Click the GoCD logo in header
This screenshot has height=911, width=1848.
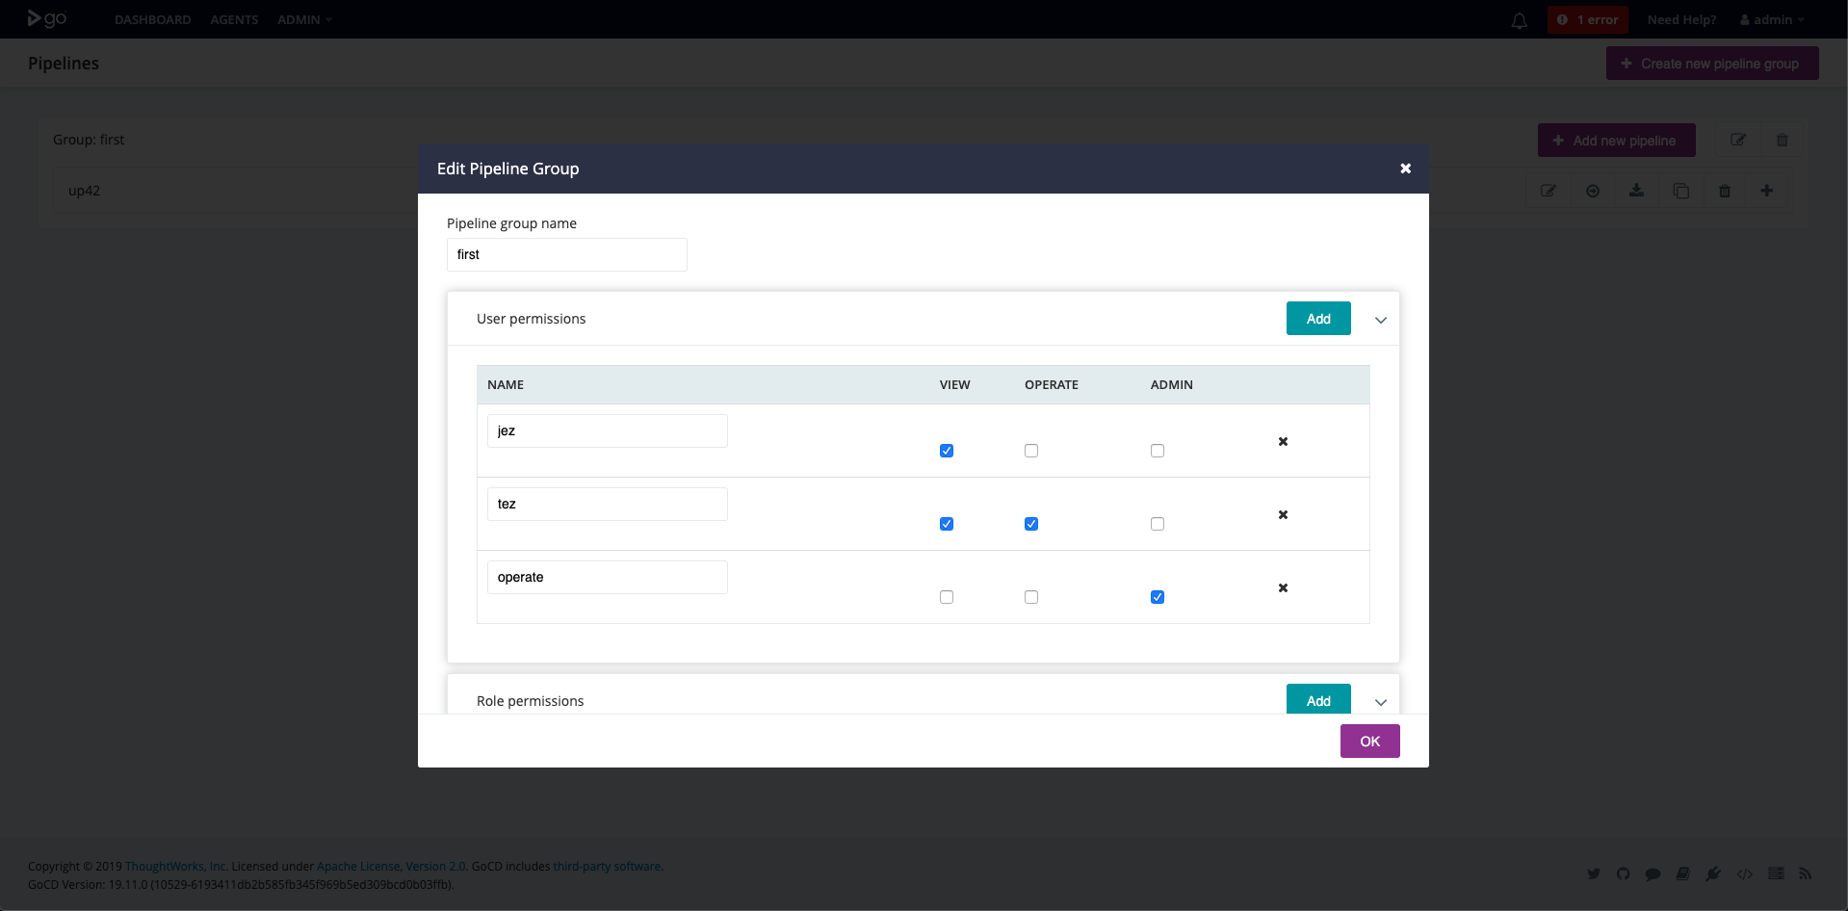tap(46, 18)
